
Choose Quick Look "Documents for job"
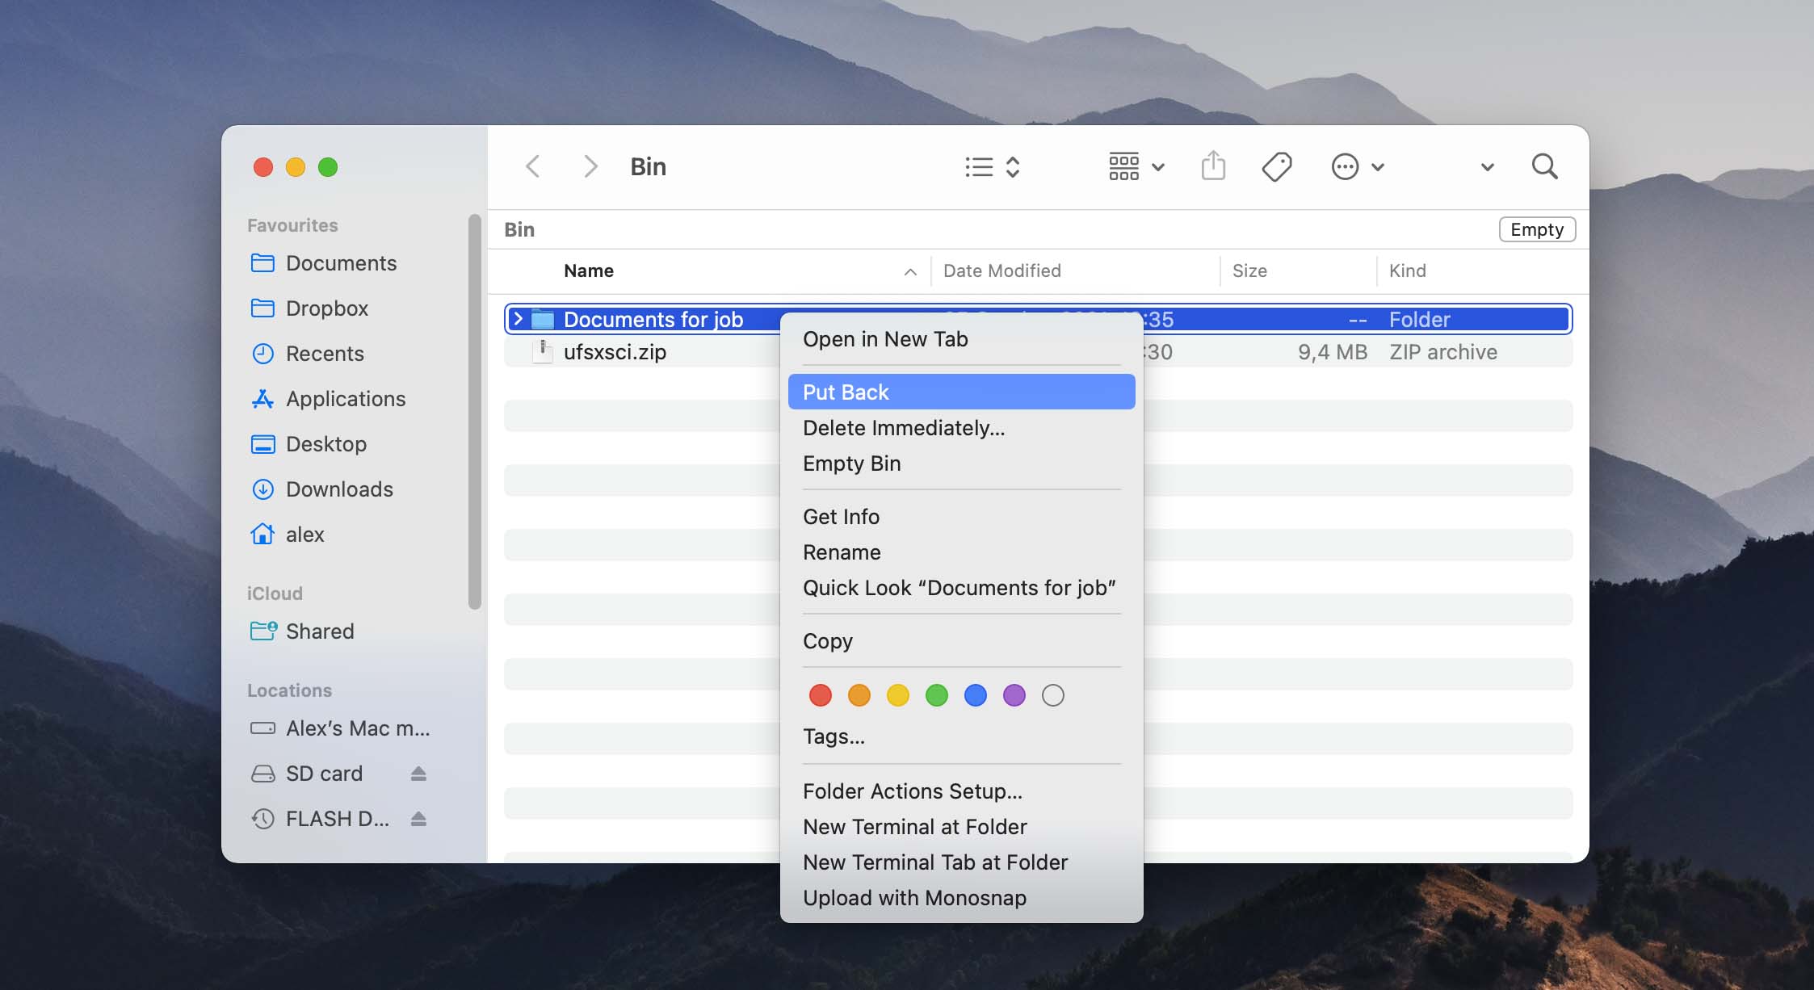coord(961,588)
